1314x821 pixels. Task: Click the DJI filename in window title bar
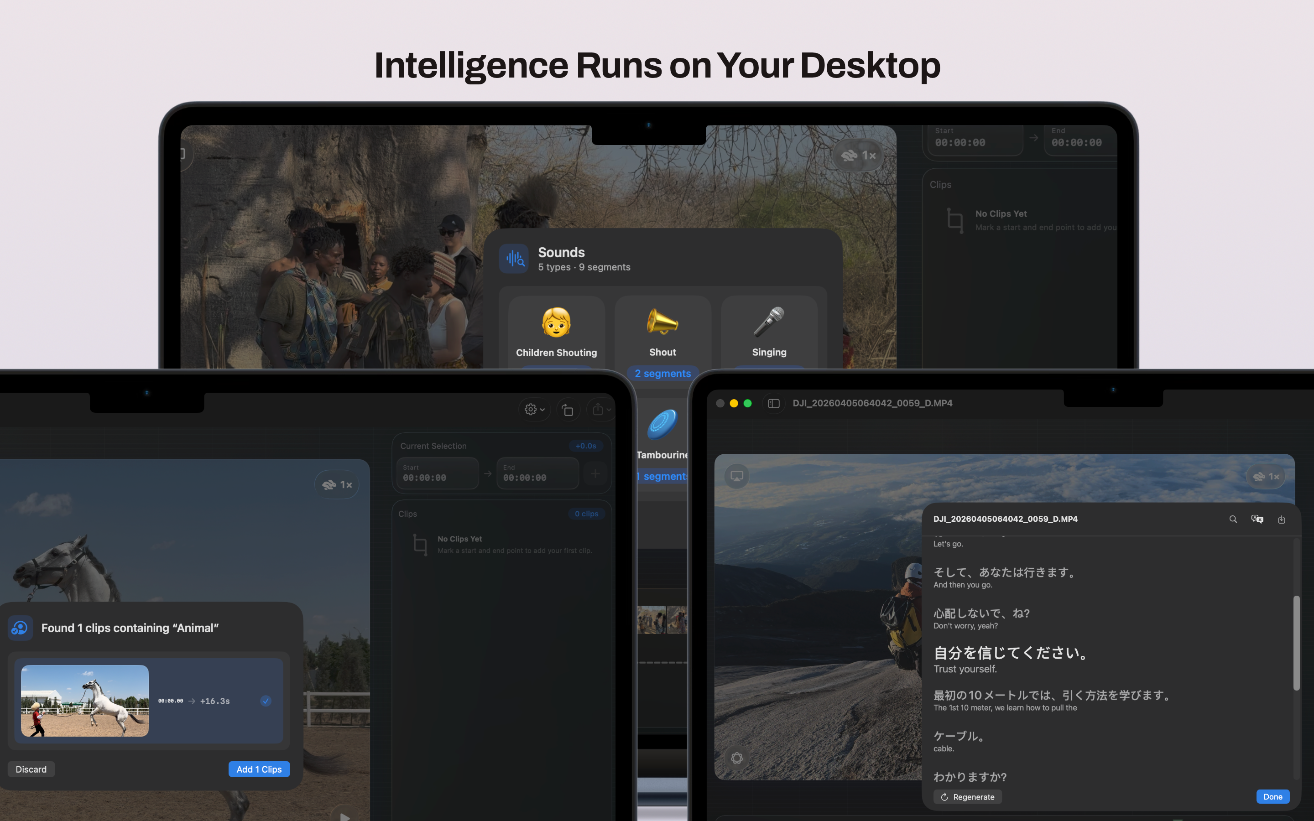coord(872,403)
